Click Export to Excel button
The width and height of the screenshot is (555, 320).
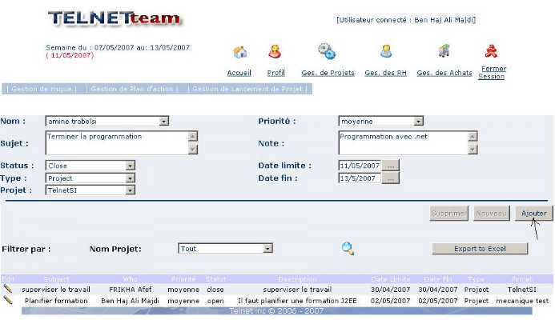coord(480,249)
